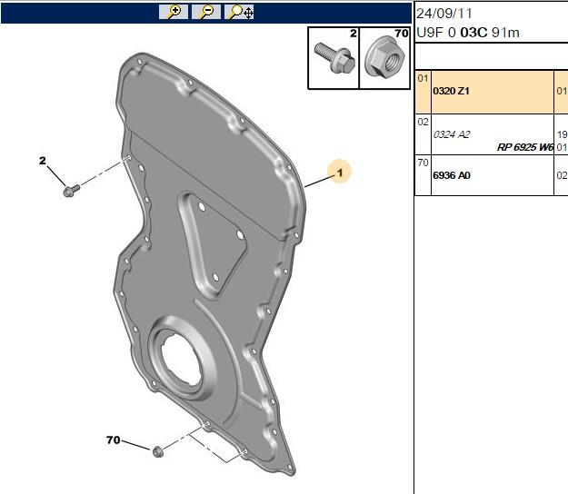Zoom in on the diagram
568x494 pixels.
pyautogui.click(x=174, y=12)
